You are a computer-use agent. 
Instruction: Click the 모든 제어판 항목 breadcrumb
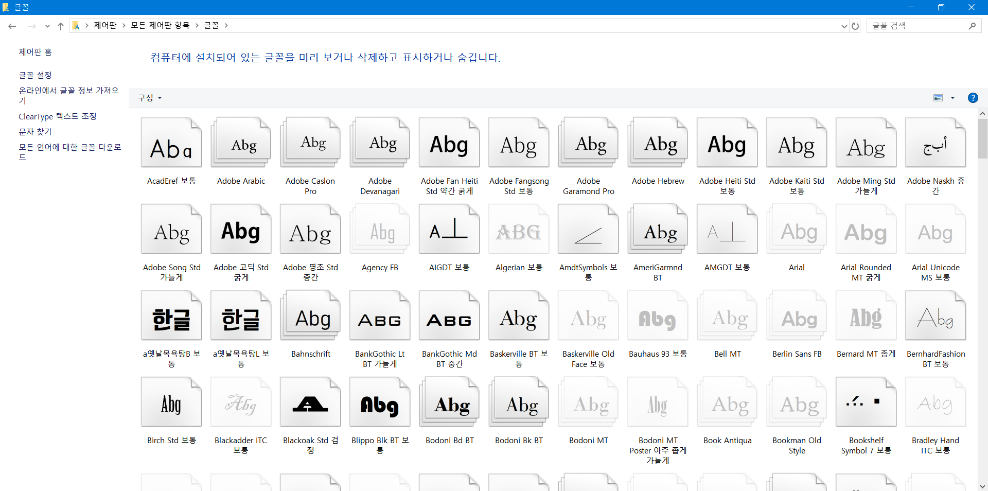(x=160, y=25)
